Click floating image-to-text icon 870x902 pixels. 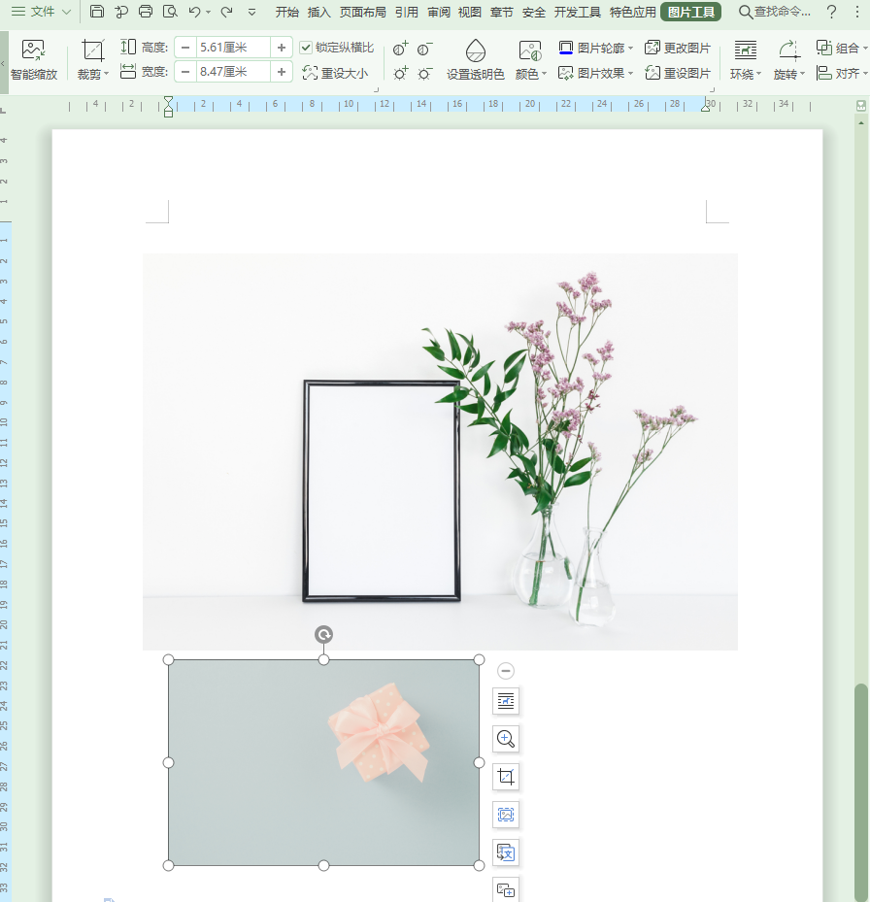[506, 853]
